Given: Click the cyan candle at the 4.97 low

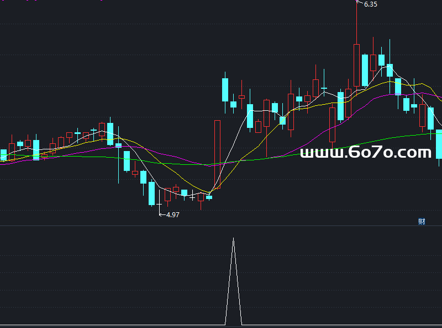Looking at the screenshot, I should point(151,193).
